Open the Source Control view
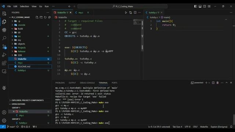235x132 pixels. click(4, 47)
